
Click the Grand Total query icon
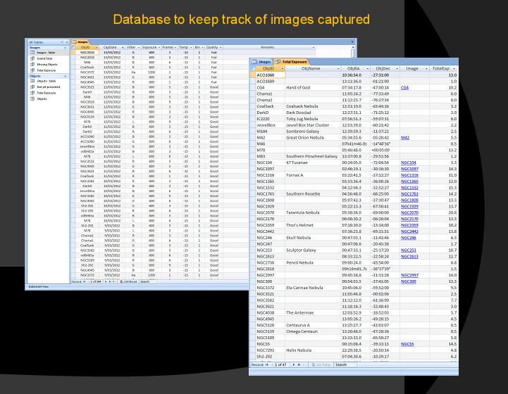[x=32, y=58]
